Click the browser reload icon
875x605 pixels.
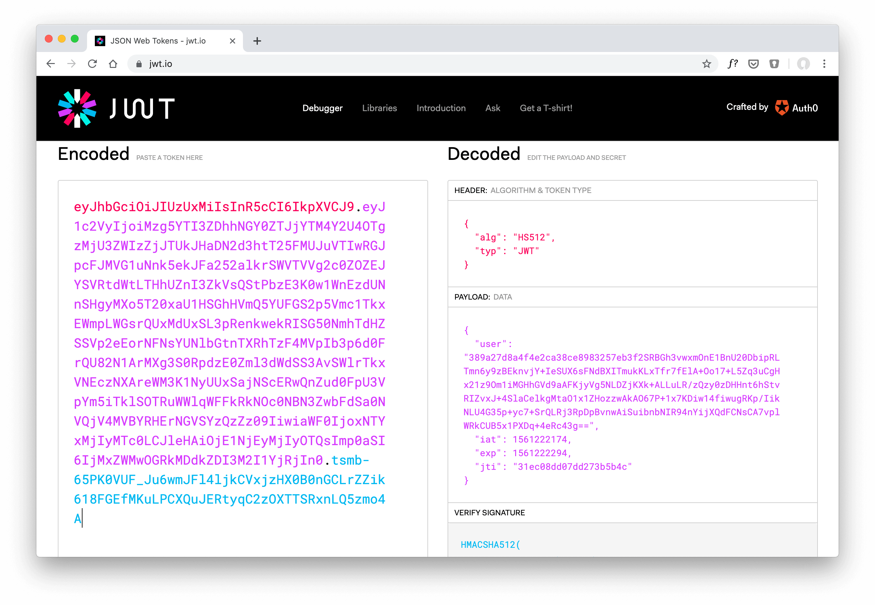(93, 64)
